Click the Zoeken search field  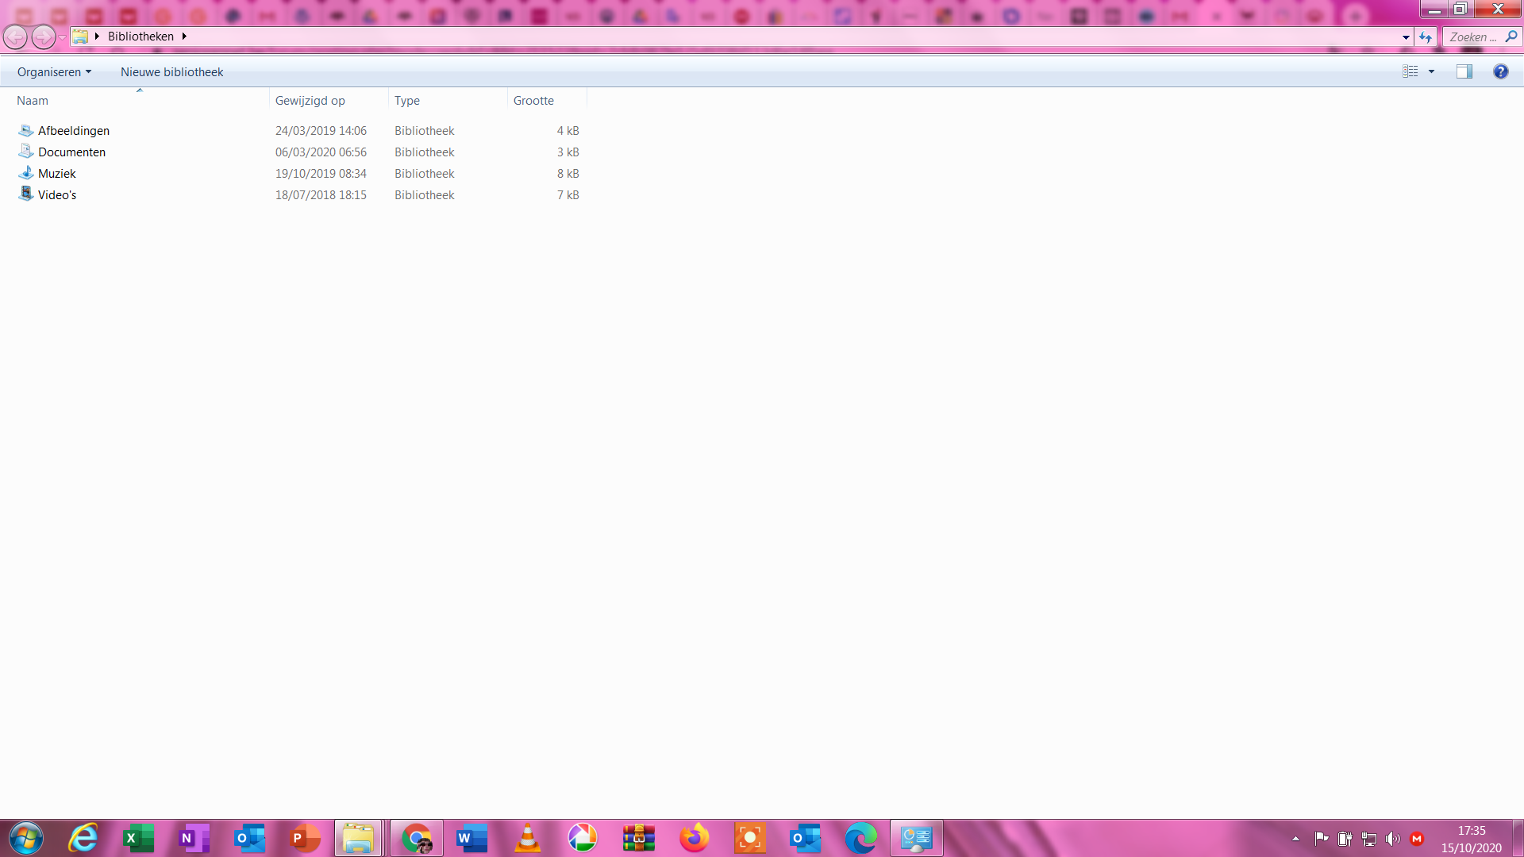[1472, 37]
